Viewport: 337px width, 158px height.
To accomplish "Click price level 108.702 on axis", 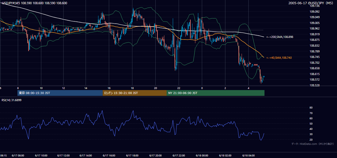I will click(315, 63).
